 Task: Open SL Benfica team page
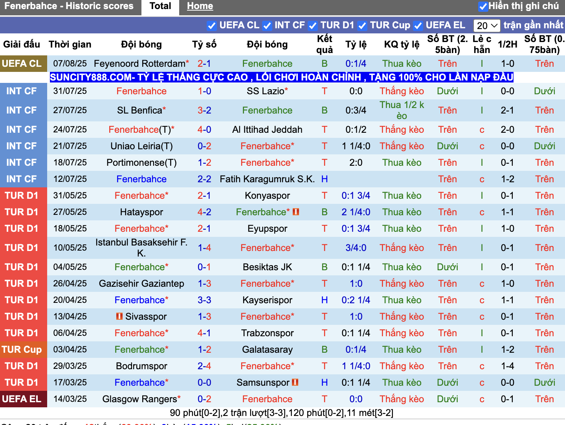pyautogui.click(x=139, y=110)
